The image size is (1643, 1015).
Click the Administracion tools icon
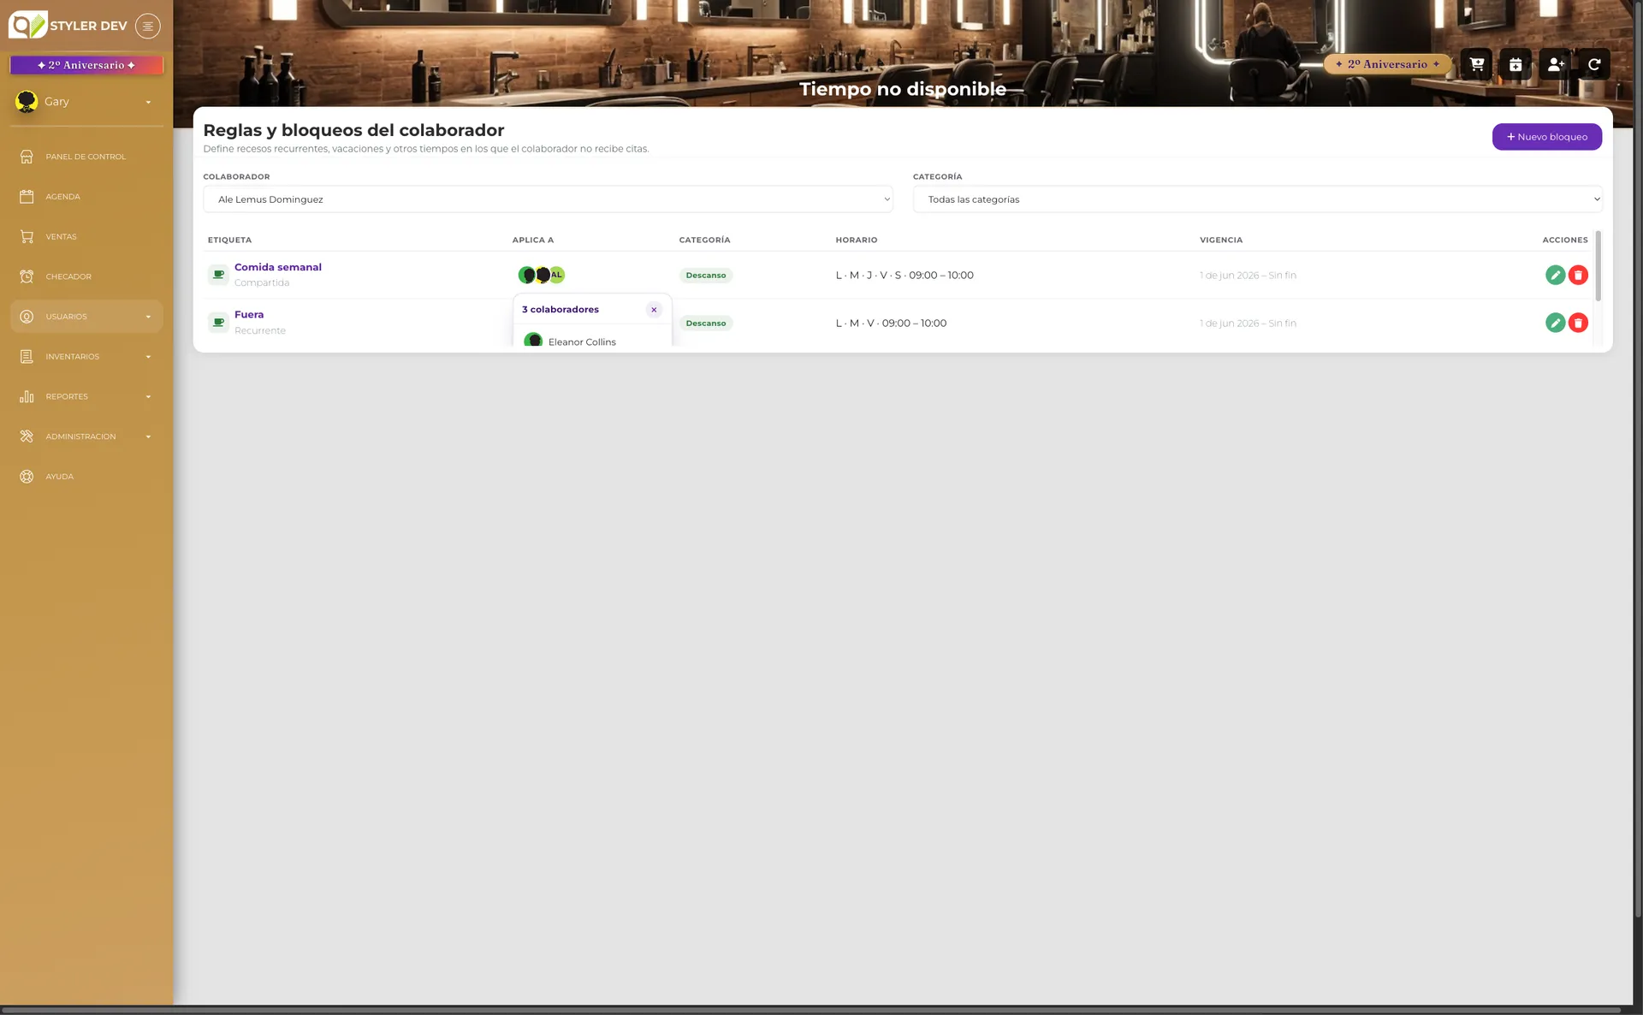pyautogui.click(x=27, y=436)
